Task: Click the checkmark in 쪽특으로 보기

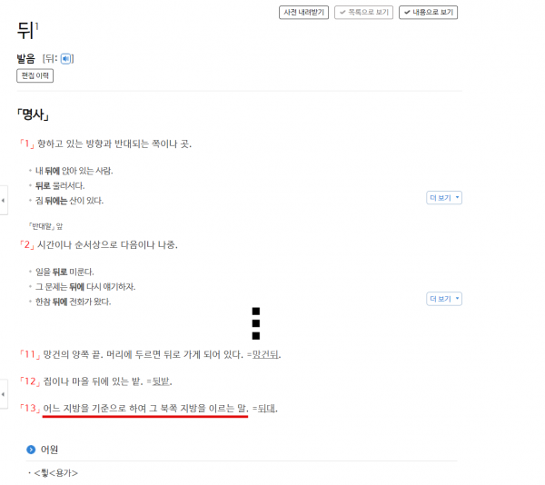Action: [342, 13]
